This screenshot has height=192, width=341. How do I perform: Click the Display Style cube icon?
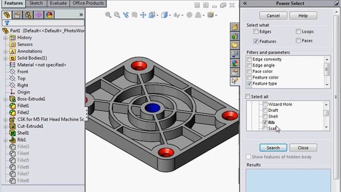coord(165,15)
